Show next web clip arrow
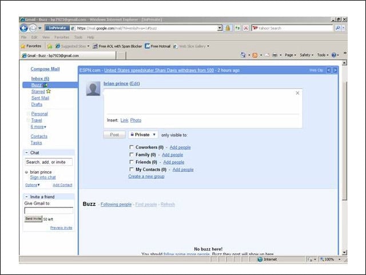The image size is (366, 275). click(x=335, y=70)
